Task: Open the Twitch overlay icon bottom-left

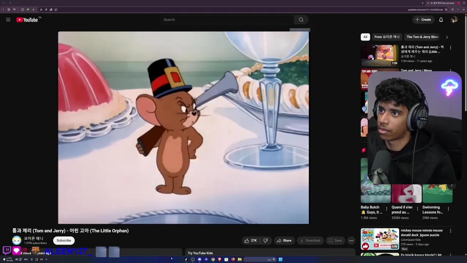Action: coord(7,251)
